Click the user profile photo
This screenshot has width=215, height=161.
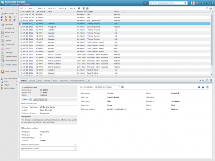[x=193, y=3]
